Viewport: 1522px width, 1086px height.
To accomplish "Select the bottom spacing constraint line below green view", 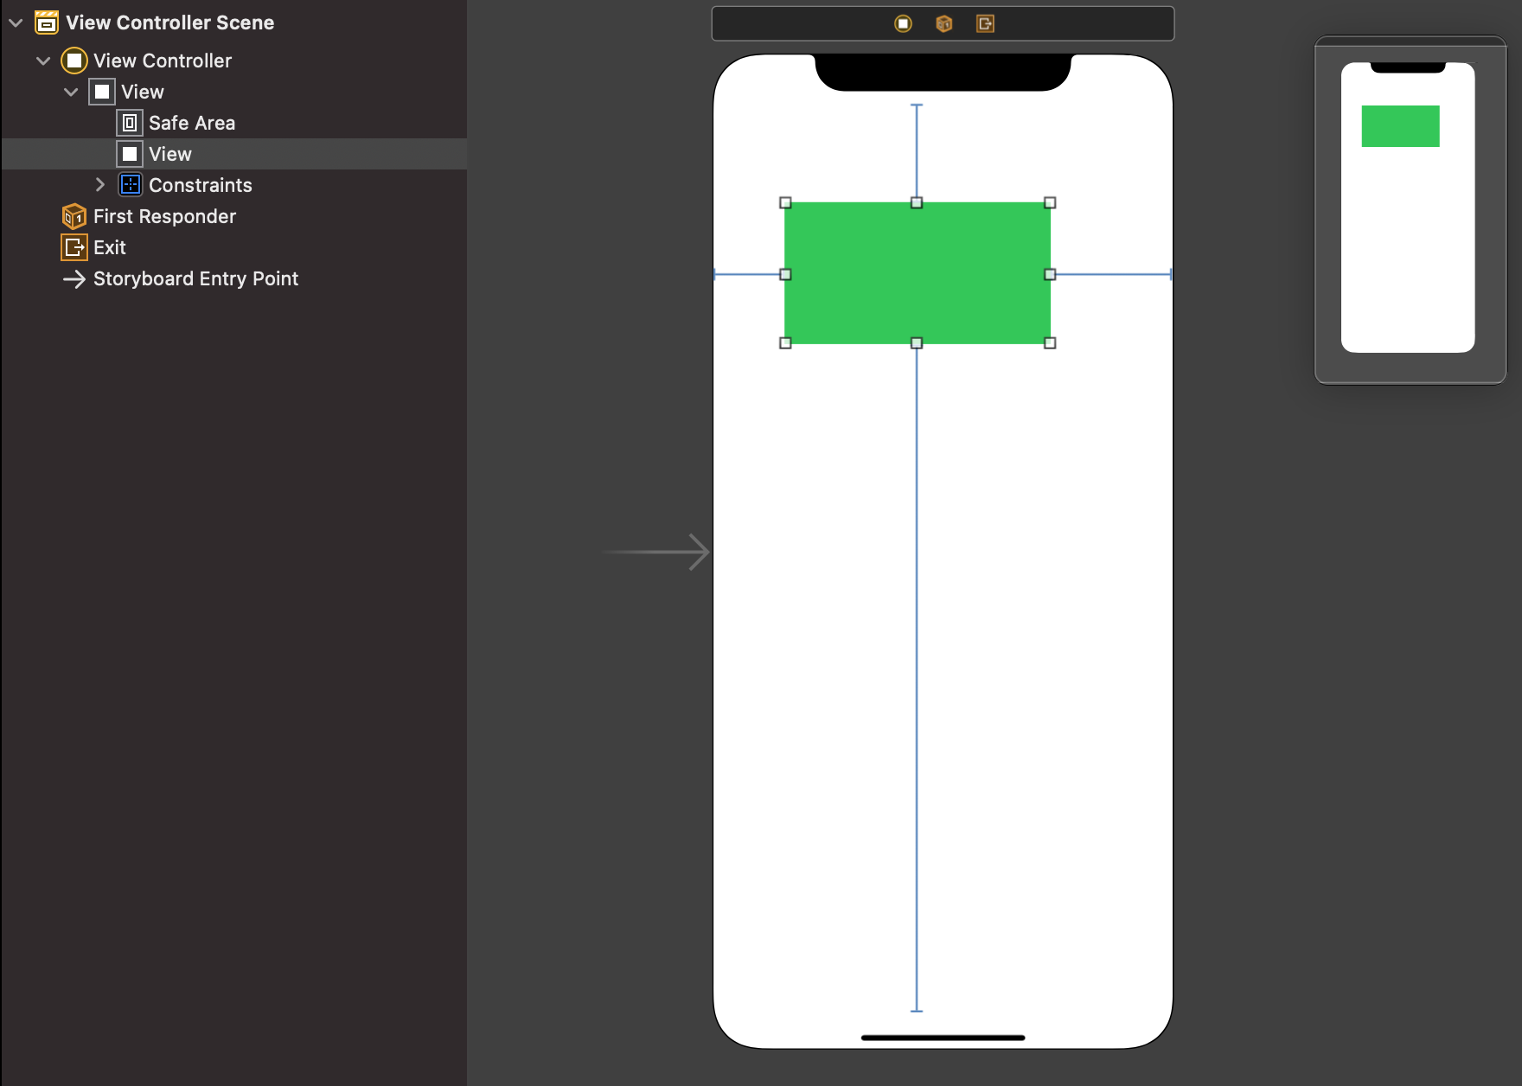I will (x=917, y=680).
